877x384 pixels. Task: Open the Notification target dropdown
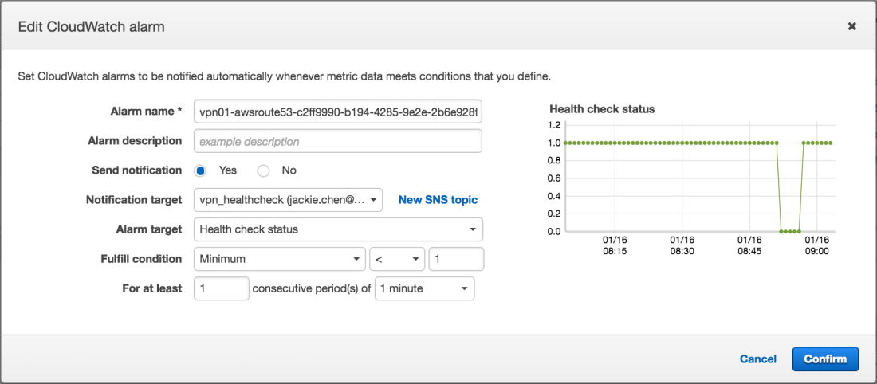tap(288, 200)
